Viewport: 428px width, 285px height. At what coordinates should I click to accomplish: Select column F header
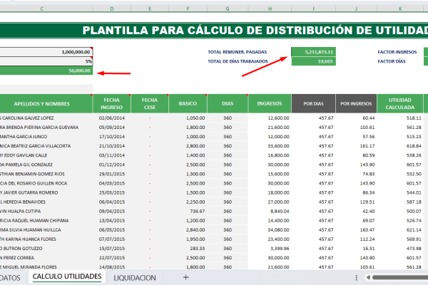click(x=188, y=9)
